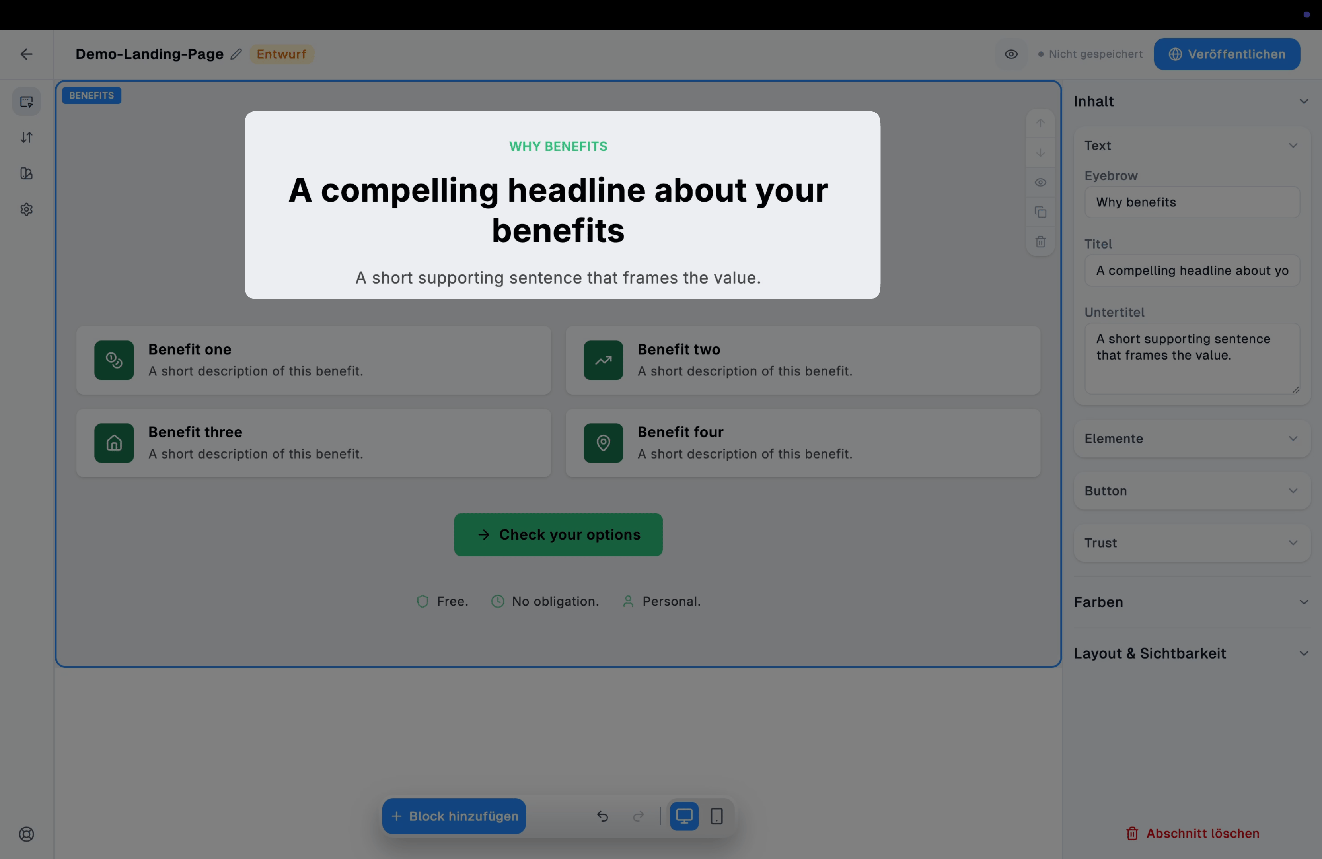
Task: Toggle Benefits block visibility eye
Action: coord(1040,182)
